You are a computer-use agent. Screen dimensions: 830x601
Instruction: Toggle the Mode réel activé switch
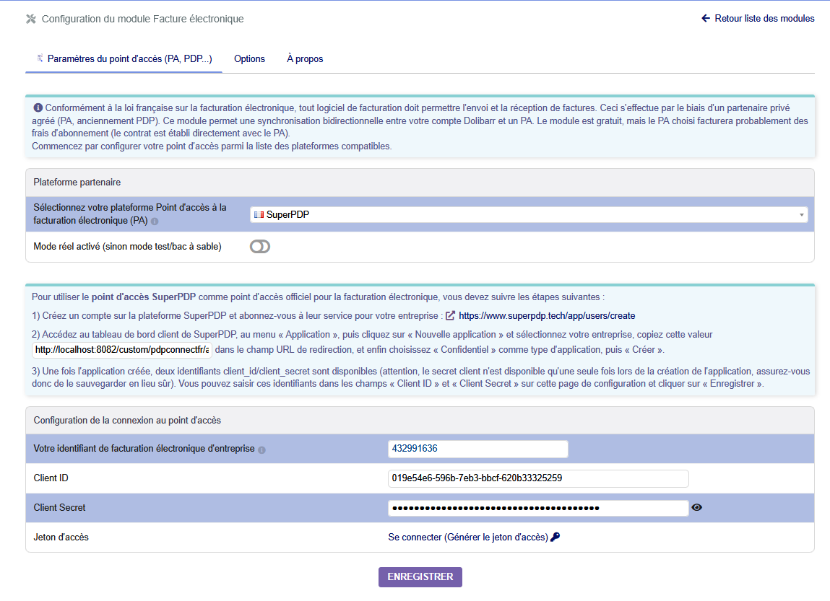pos(260,247)
